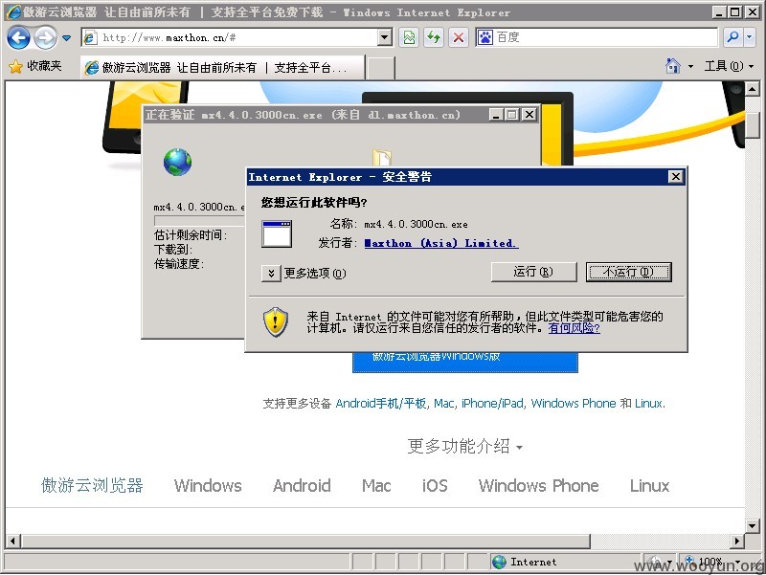This screenshot has height=575, width=766.
Task: Open the Windows Phone link in devices line
Action: click(x=573, y=404)
